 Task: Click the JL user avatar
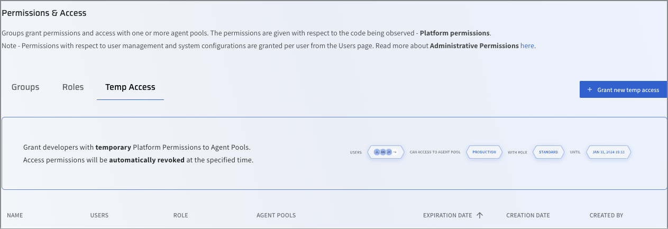(377, 152)
